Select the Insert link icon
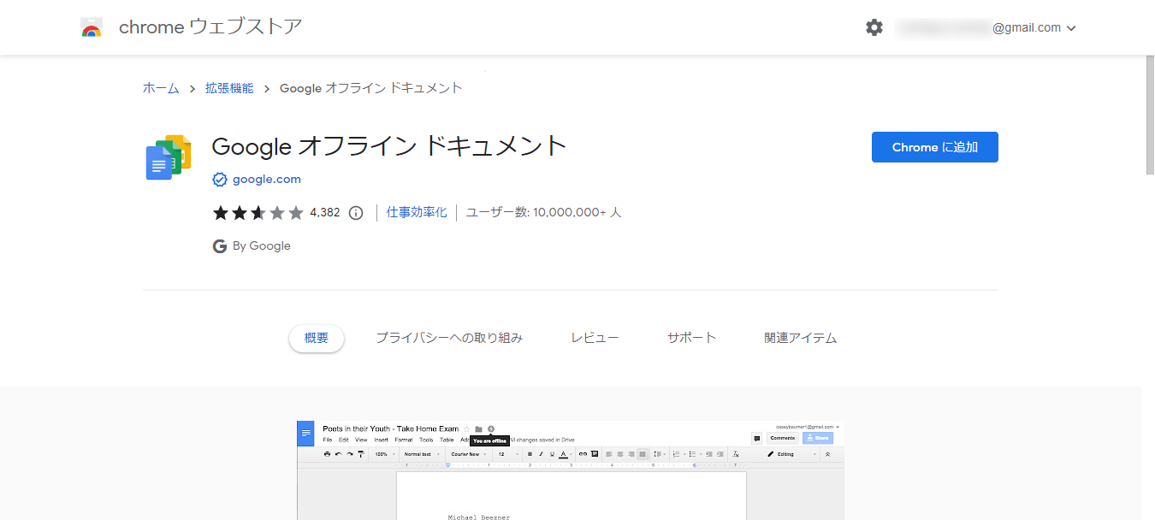Screen dimensions: 1155x520 [x=582, y=454]
